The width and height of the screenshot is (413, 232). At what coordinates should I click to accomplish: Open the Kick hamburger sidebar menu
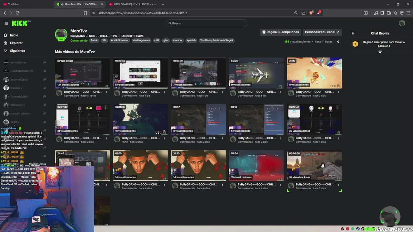(x=6, y=23)
